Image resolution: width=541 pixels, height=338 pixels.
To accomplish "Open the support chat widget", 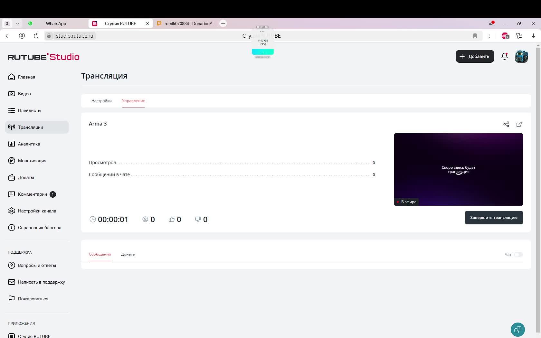I will coord(518,329).
